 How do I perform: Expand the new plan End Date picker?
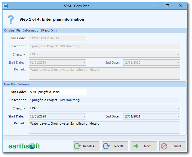(178, 116)
